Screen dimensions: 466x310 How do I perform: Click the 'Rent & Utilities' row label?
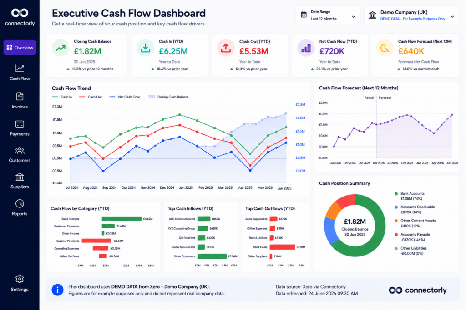(x=258, y=238)
